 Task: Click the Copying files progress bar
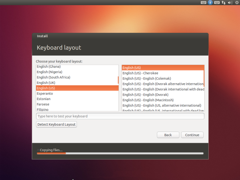click(120, 153)
